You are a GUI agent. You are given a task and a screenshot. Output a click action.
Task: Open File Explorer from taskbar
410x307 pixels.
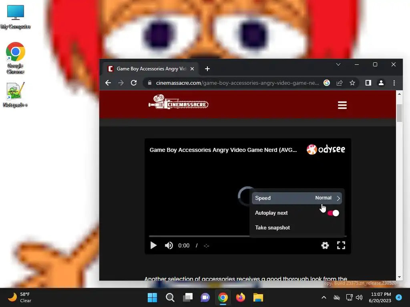pos(258,297)
